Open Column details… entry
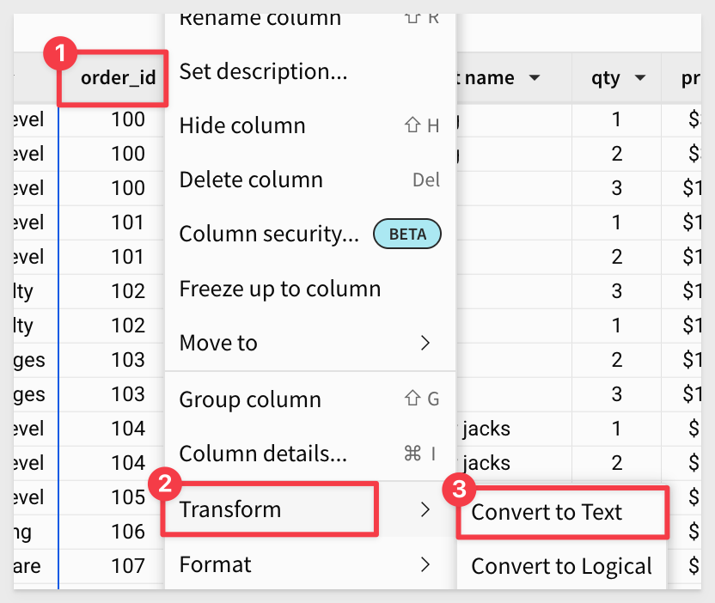 click(x=310, y=454)
